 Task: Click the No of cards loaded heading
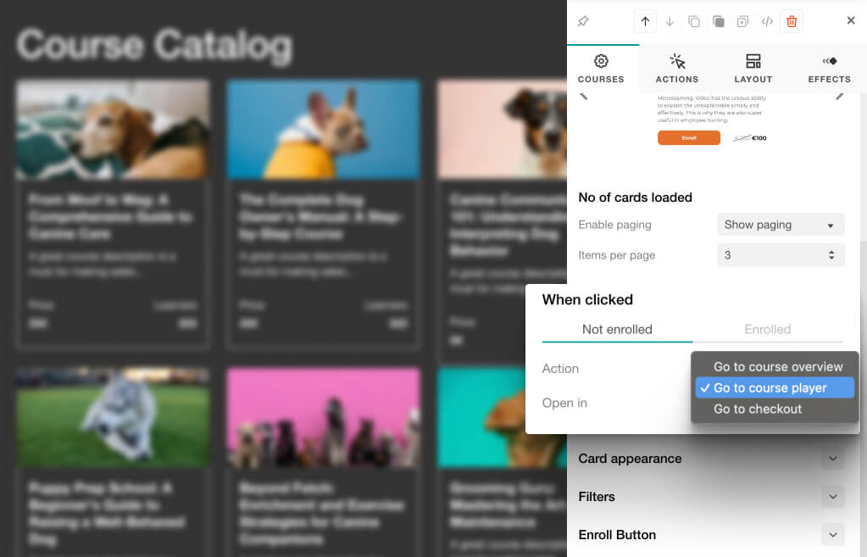point(635,198)
